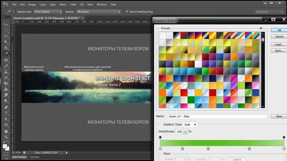Select the Eyedropper tool in the toolbox
Screen dimensions: 287x161
pyautogui.click(x=6, y=54)
